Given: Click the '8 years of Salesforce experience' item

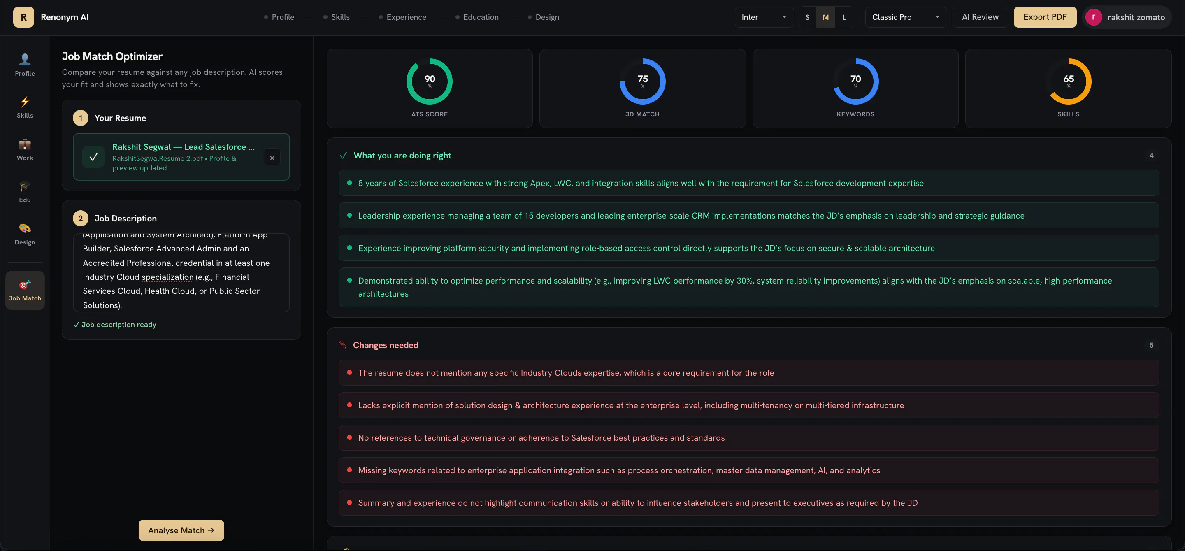Looking at the screenshot, I should 748,183.
